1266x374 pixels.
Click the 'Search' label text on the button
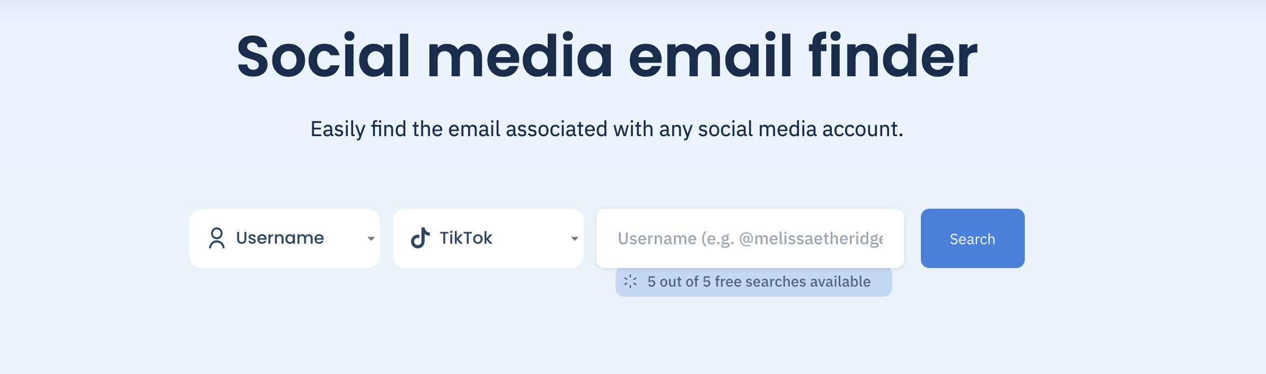972,239
